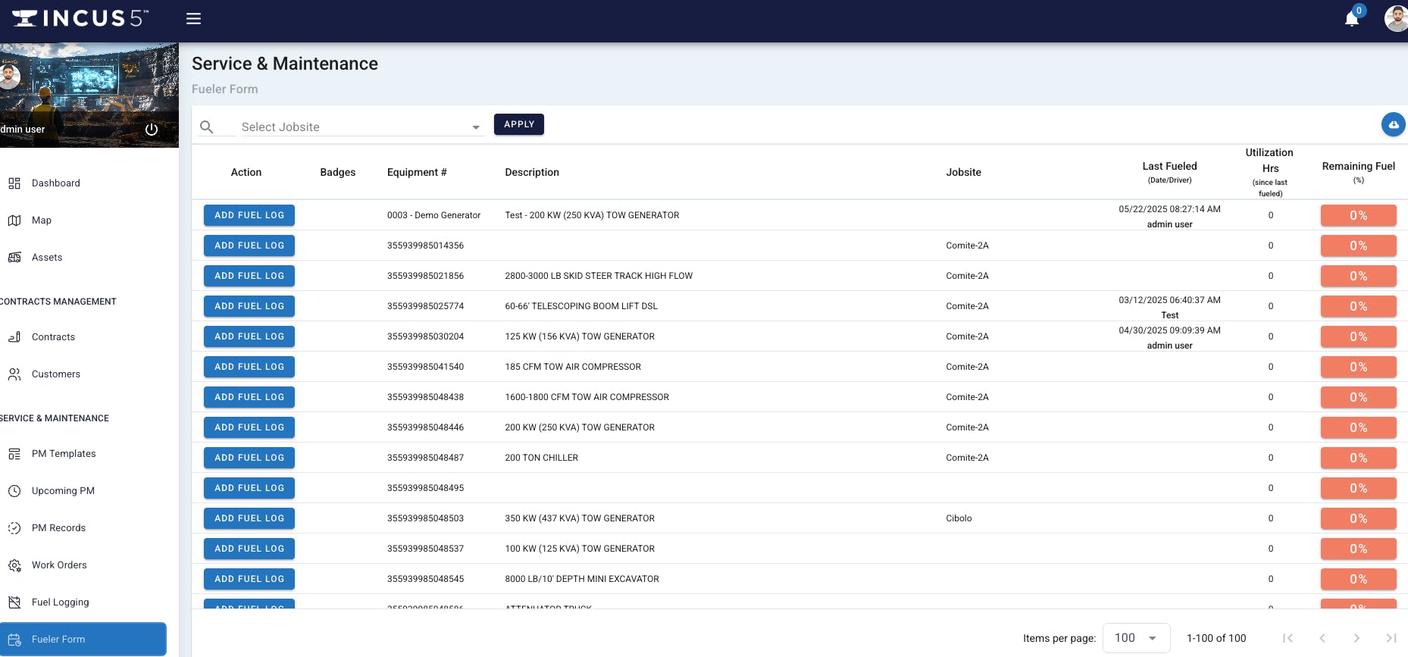Add fuel log for 200 TON CHILLER
The width and height of the screenshot is (1408, 657).
tap(249, 458)
